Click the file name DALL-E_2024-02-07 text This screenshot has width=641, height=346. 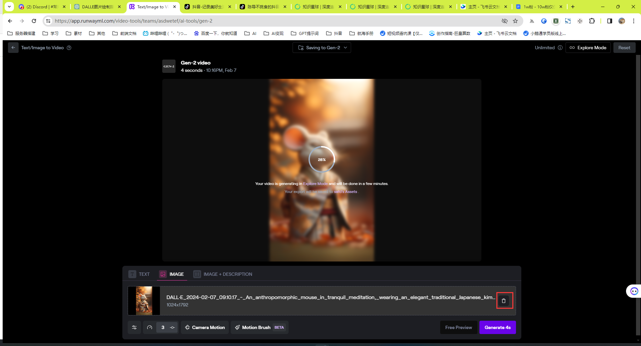pyautogui.click(x=330, y=297)
